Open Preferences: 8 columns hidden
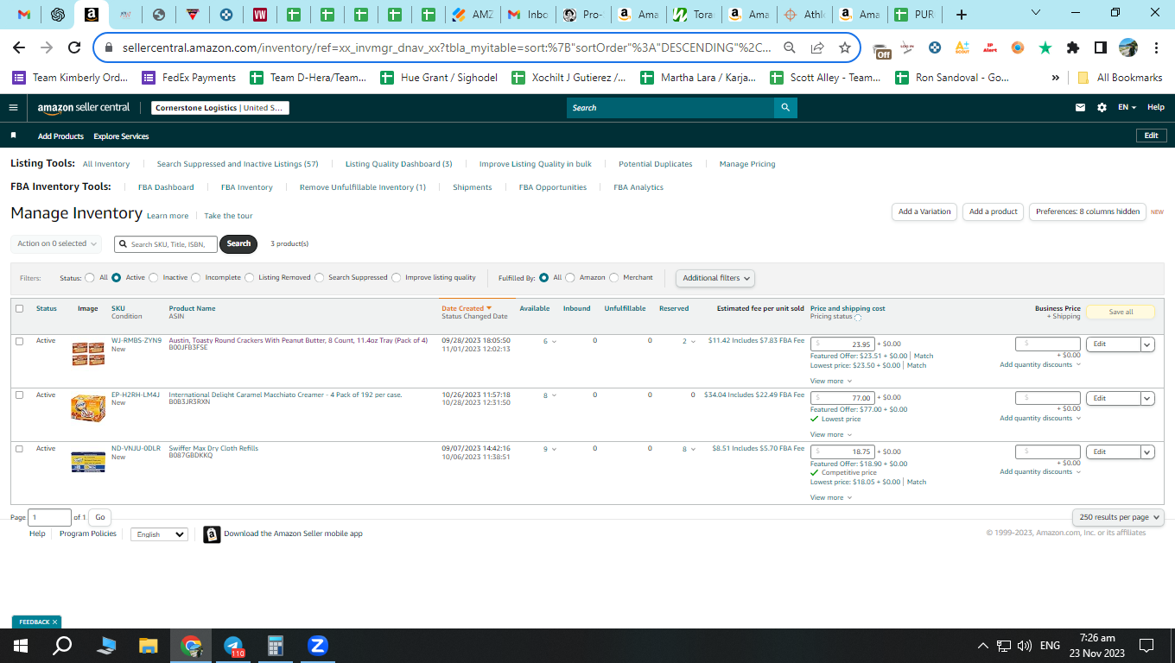This screenshot has height=663, width=1175. pos(1088,212)
